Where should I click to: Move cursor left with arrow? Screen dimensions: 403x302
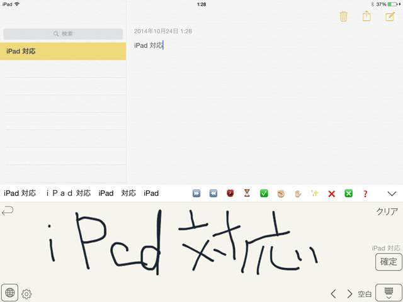[x=333, y=294]
